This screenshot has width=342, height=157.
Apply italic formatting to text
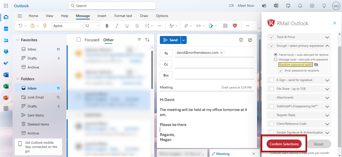[x=117, y=26]
